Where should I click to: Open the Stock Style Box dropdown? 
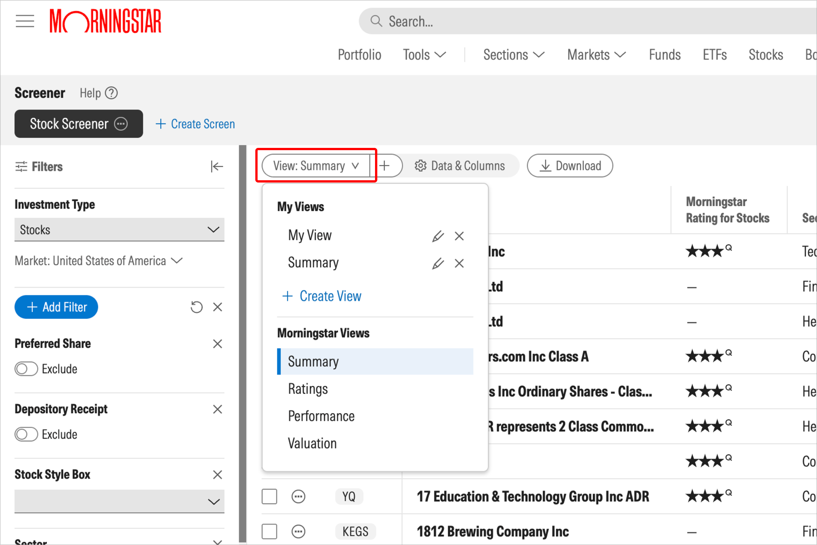119,501
